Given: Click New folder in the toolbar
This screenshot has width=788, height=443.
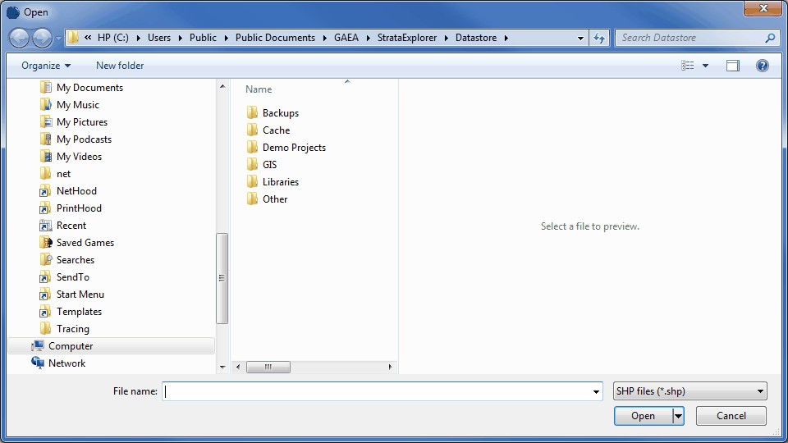Looking at the screenshot, I should [120, 66].
